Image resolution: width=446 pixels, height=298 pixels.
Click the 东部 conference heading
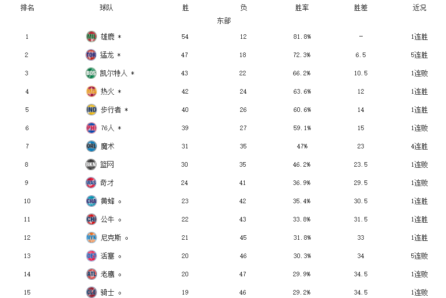[x=224, y=21]
